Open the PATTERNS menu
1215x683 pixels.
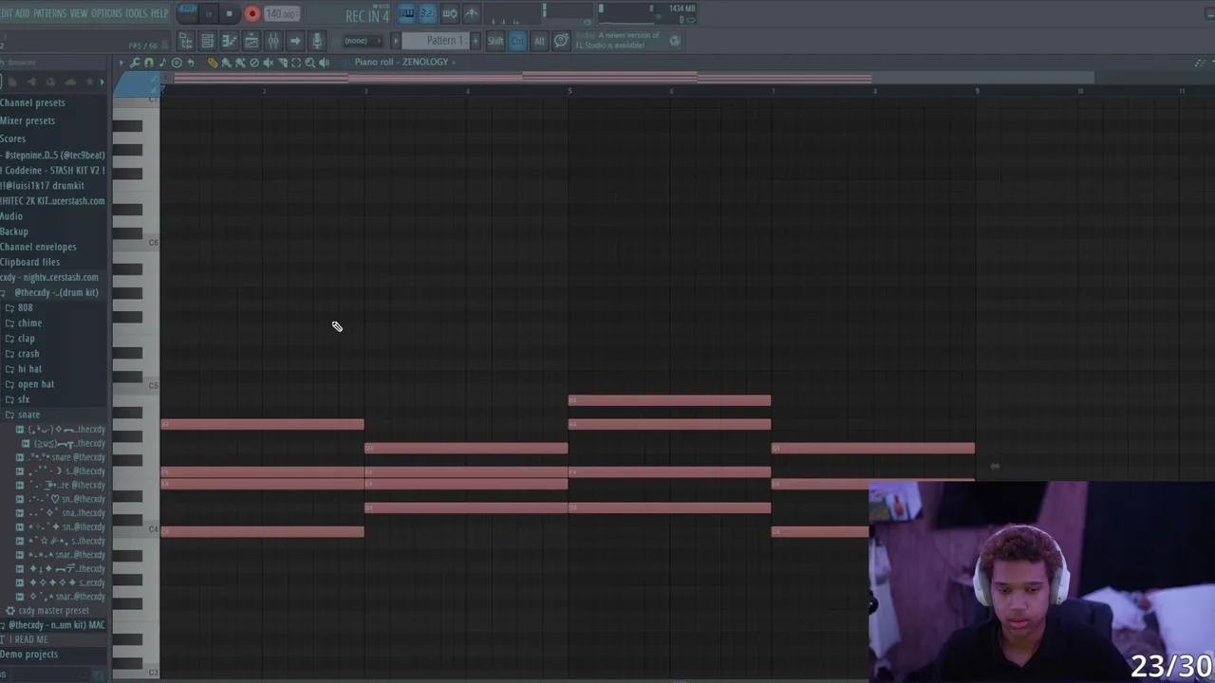pos(49,13)
